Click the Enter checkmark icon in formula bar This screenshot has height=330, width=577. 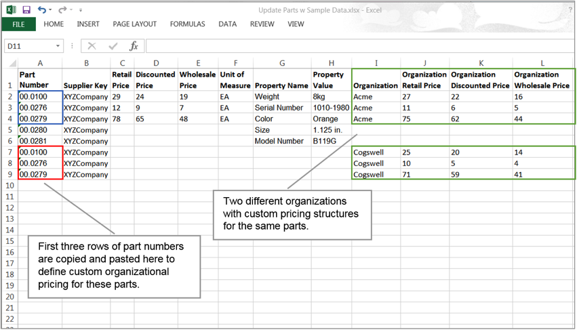(113, 46)
